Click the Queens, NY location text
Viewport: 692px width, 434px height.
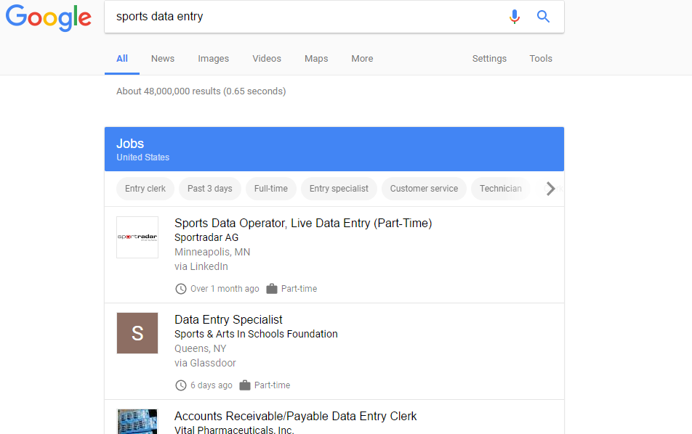(200, 348)
